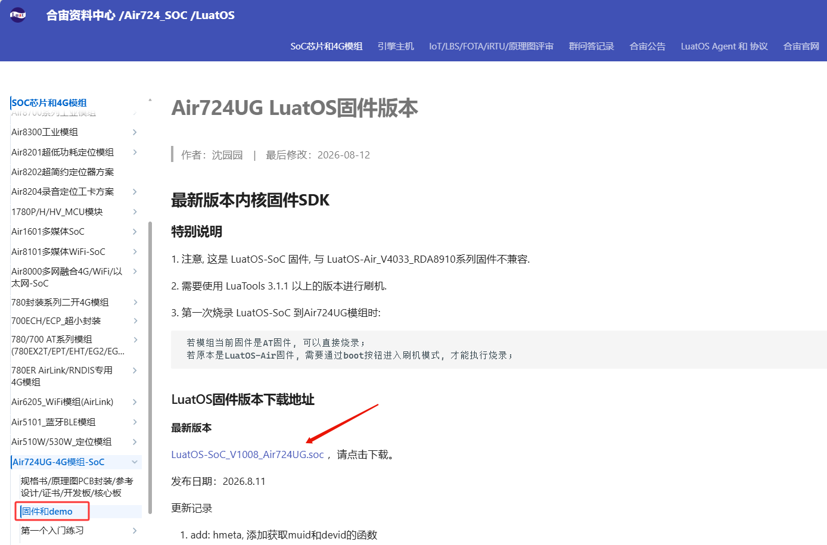Open the 700ECH/ECP_超小封装 sidebar entry

tap(56, 321)
